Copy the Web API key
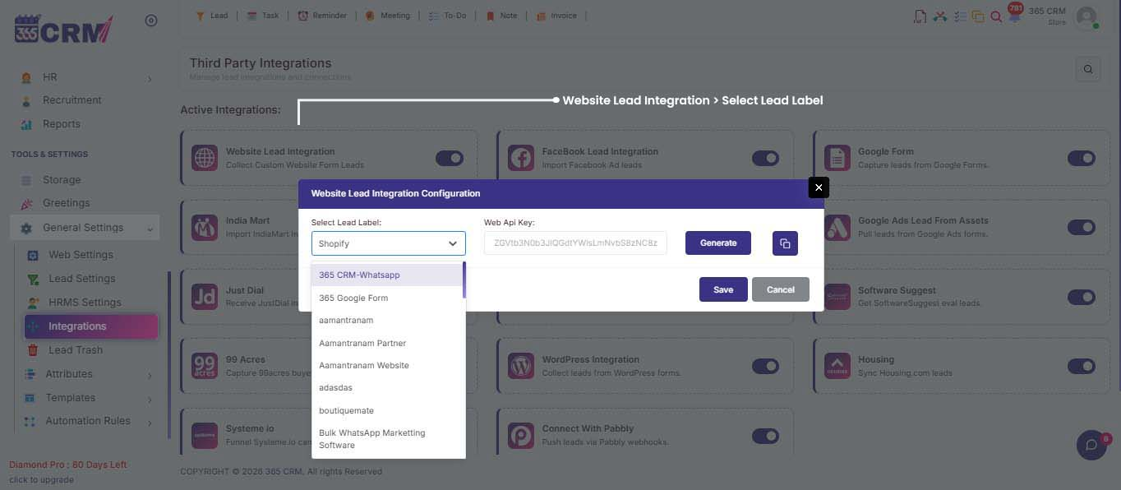Viewport: 1121px width, 490px height. tap(785, 243)
